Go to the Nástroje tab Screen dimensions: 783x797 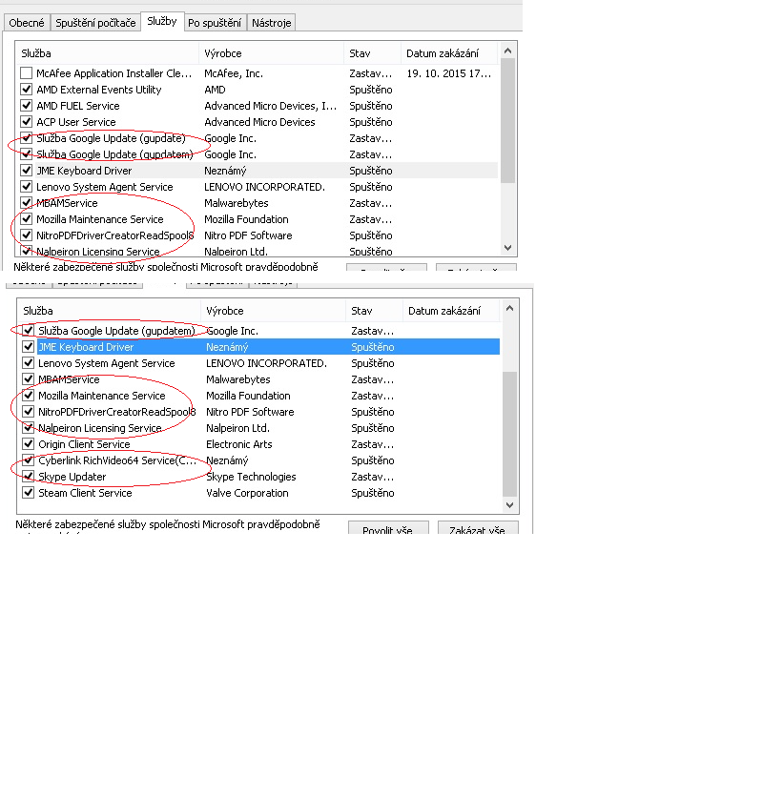[272, 23]
